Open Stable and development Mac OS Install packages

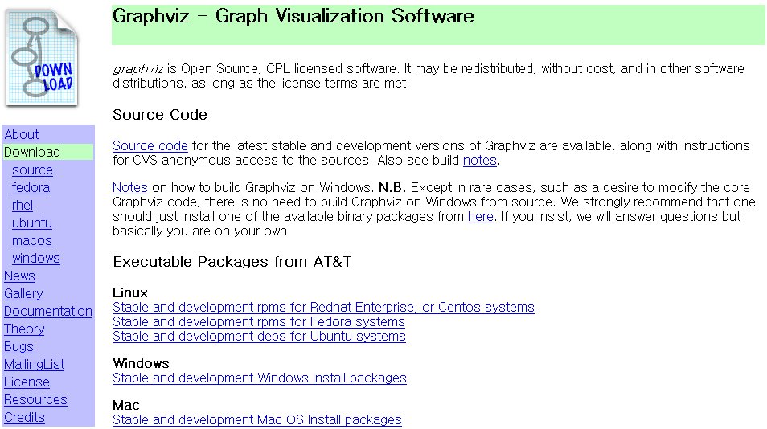[256, 419]
